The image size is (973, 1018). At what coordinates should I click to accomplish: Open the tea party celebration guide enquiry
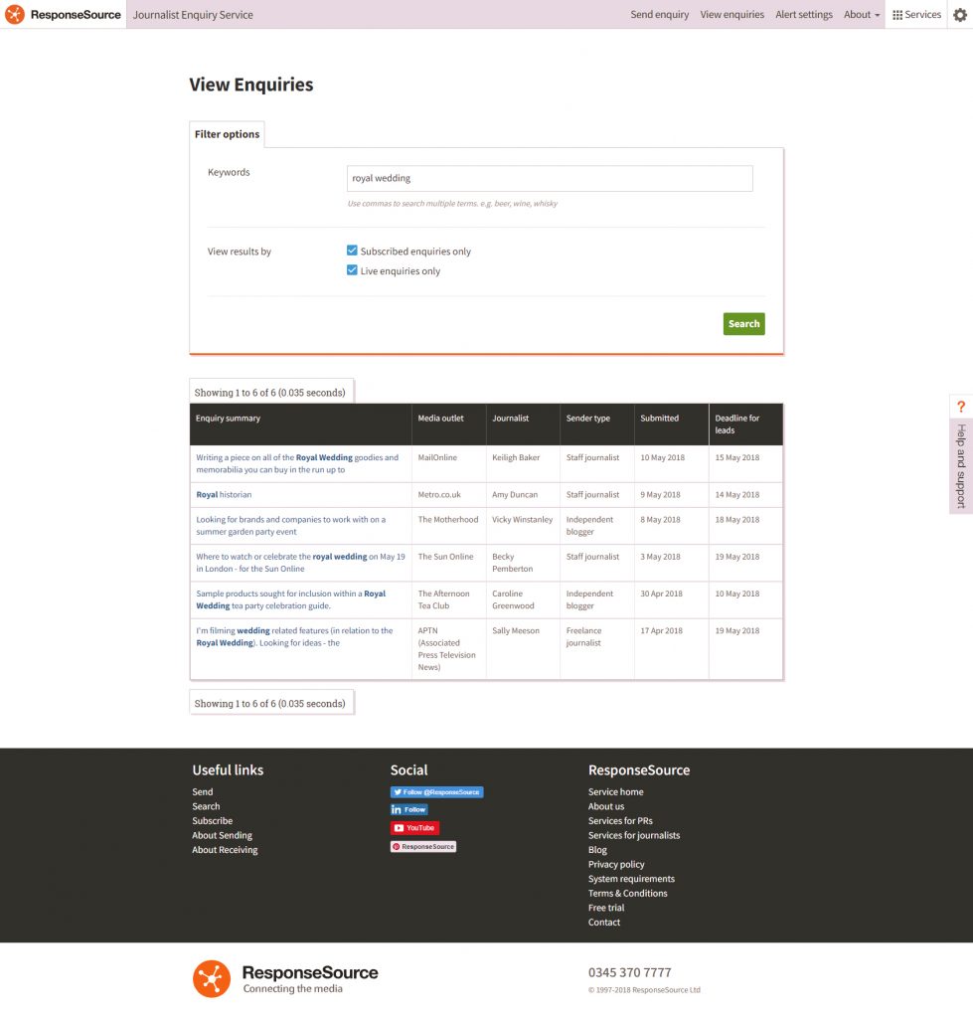click(x=291, y=599)
